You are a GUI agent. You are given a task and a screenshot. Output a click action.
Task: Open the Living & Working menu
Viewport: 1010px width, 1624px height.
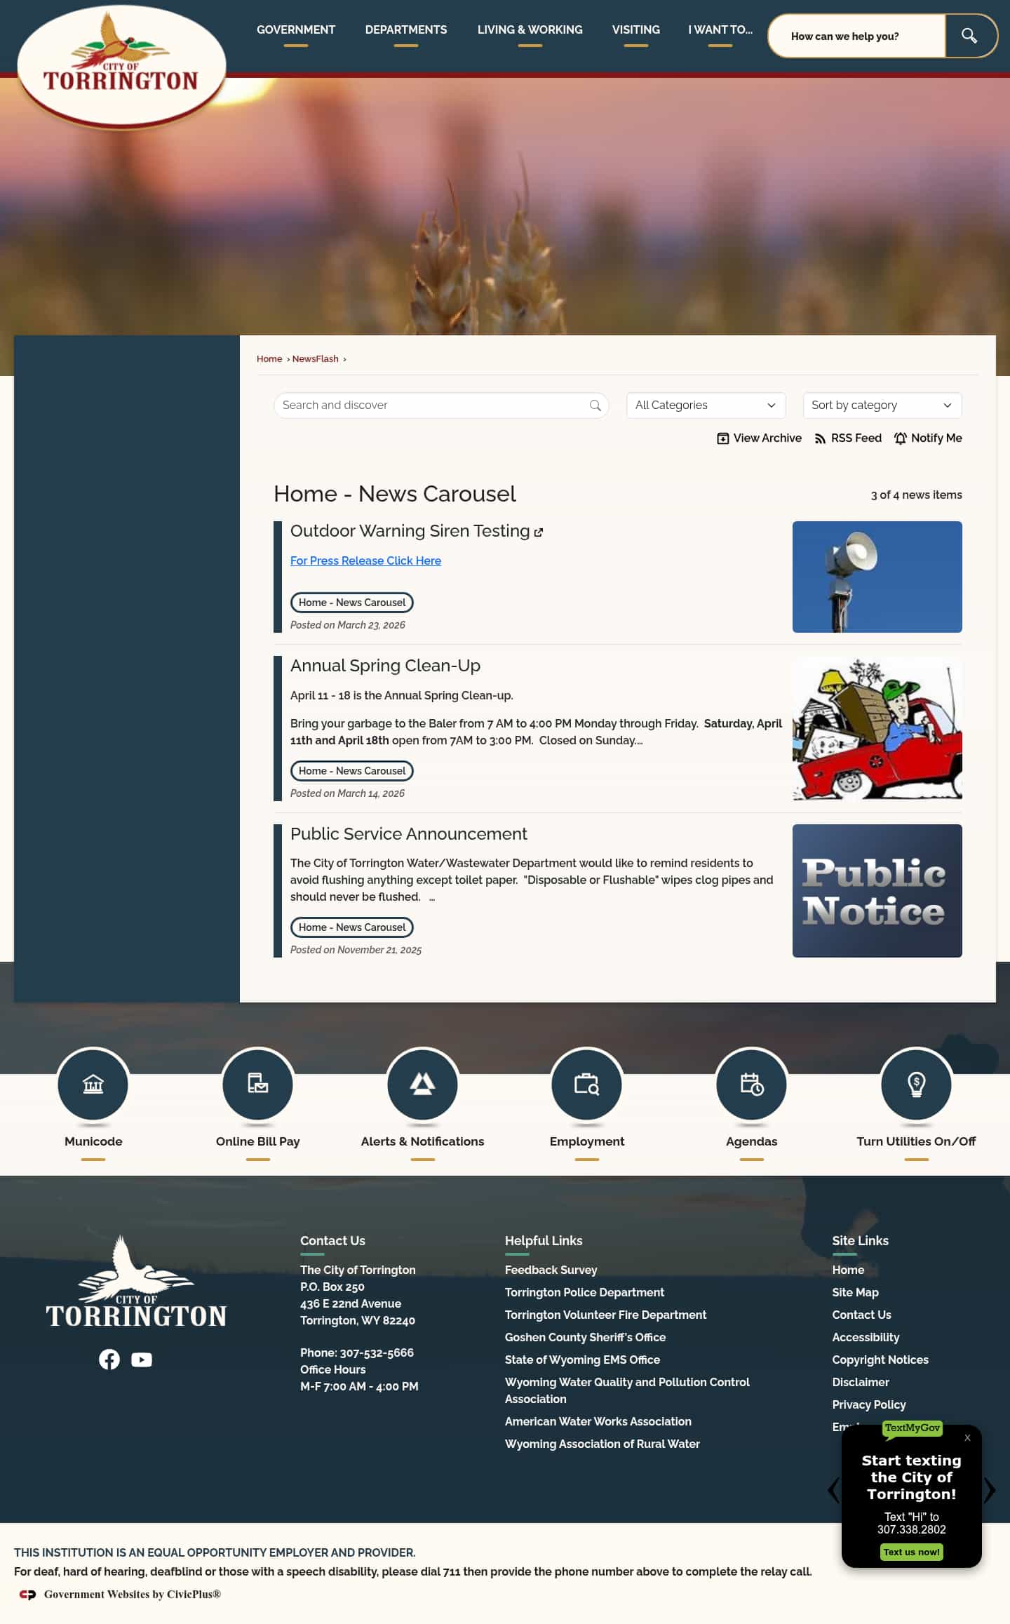[x=530, y=30]
